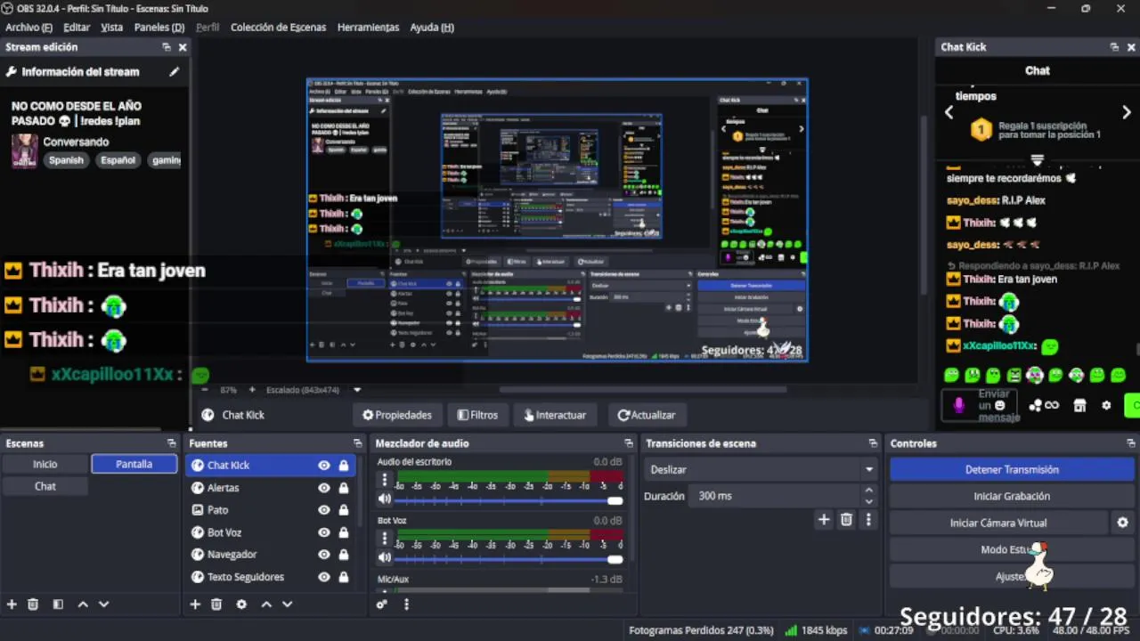This screenshot has width=1140, height=641.
Task: Undock the Fuentes panel
Action: coord(357,443)
